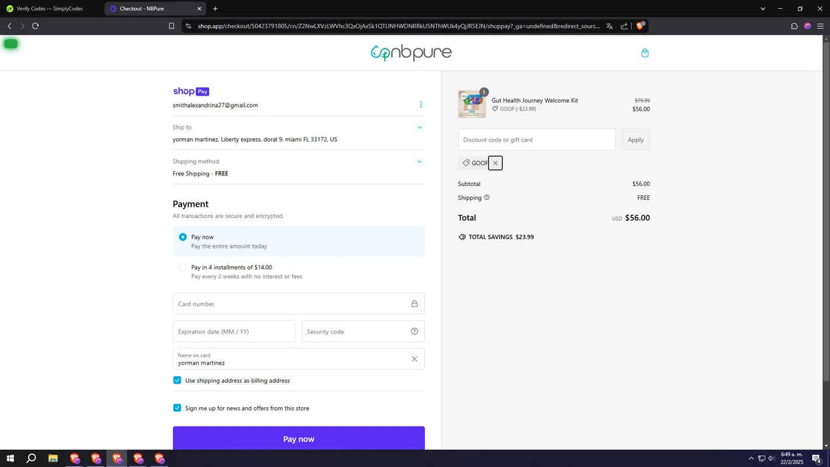The image size is (830, 467).
Task: Uncheck Use shipping address as billing address
Action: pyautogui.click(x=177, y=380)
